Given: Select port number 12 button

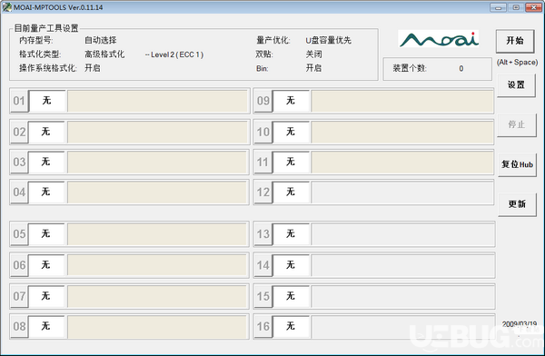Looking at the screenshot, I should (x=263, y=192).
